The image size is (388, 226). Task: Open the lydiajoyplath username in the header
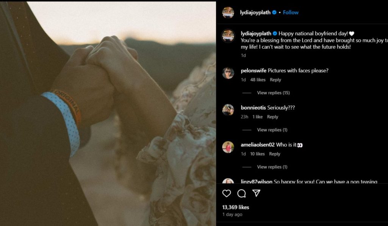(255, 12)
